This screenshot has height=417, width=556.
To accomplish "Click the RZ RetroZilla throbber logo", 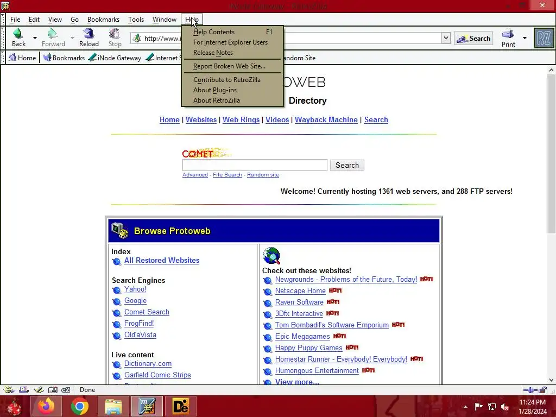I will (544, 38).
